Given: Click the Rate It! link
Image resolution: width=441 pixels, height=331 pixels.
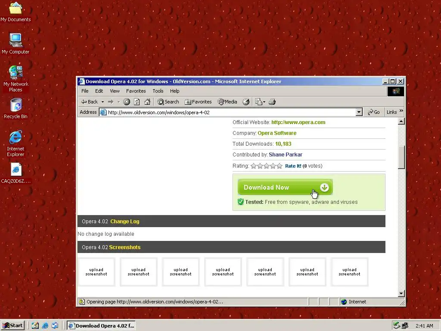Looking at the screenshot, I should click(x=293, y=166).
